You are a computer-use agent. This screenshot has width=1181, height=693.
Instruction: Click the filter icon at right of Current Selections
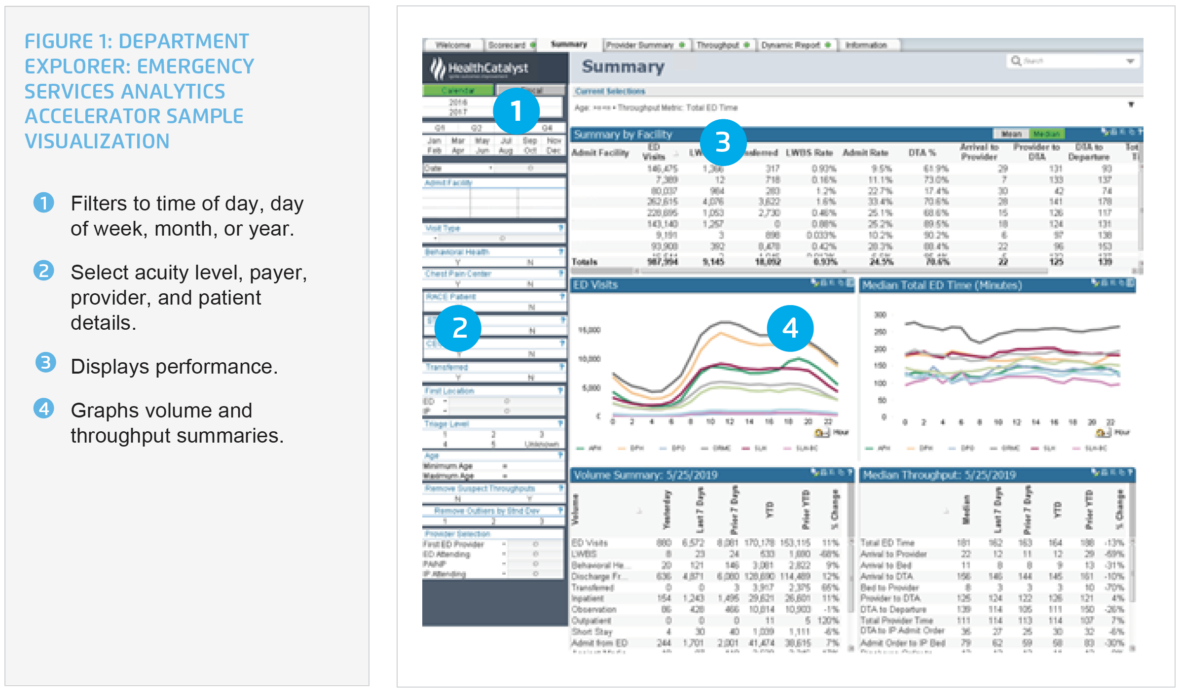(1131, 105)
